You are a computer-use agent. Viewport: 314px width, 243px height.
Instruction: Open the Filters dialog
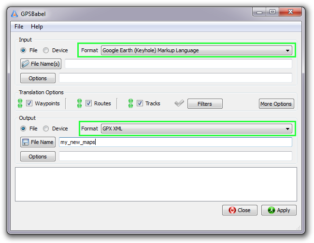tap(205, 103)
